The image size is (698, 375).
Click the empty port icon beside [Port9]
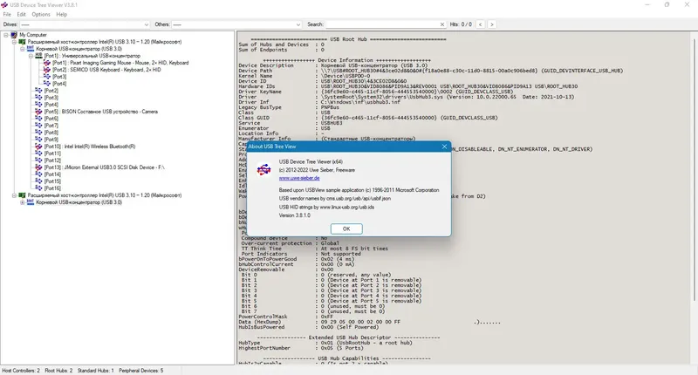click(38, 140)
